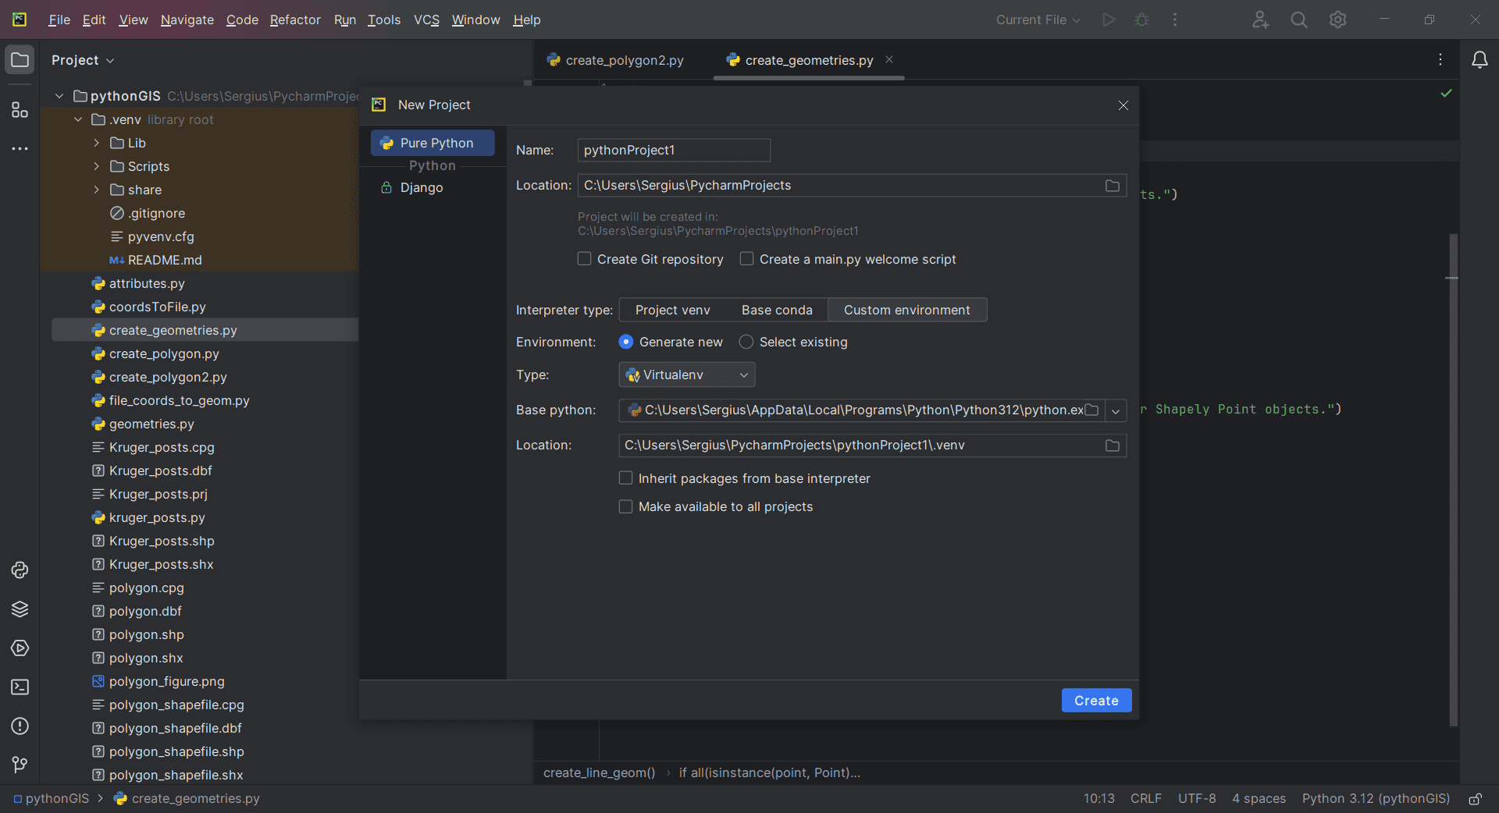Screen dimensions: 1499x813
Task: Open the Python Packages layers icon
Action: tap(20, 609)
